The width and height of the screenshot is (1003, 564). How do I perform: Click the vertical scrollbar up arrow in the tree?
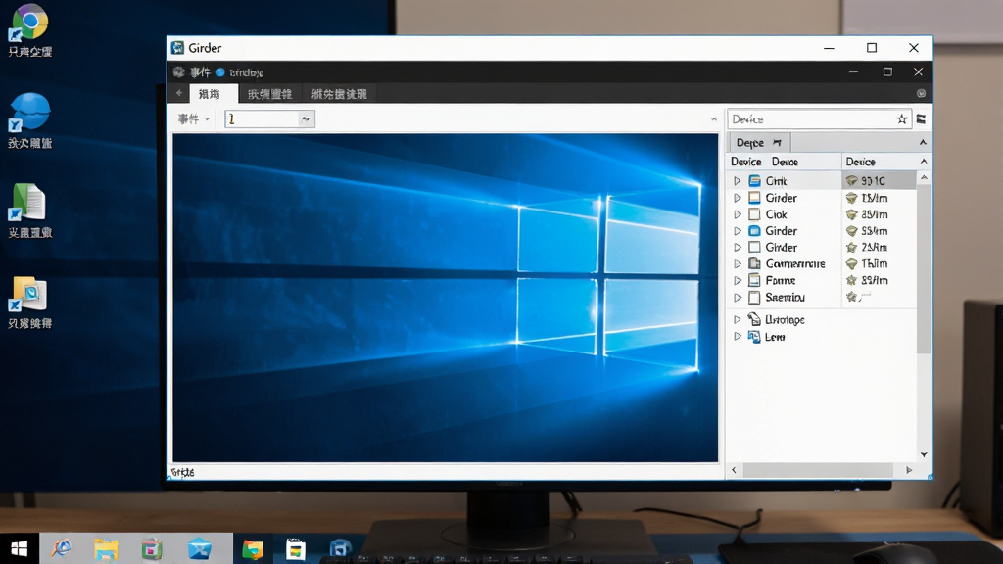924,177
